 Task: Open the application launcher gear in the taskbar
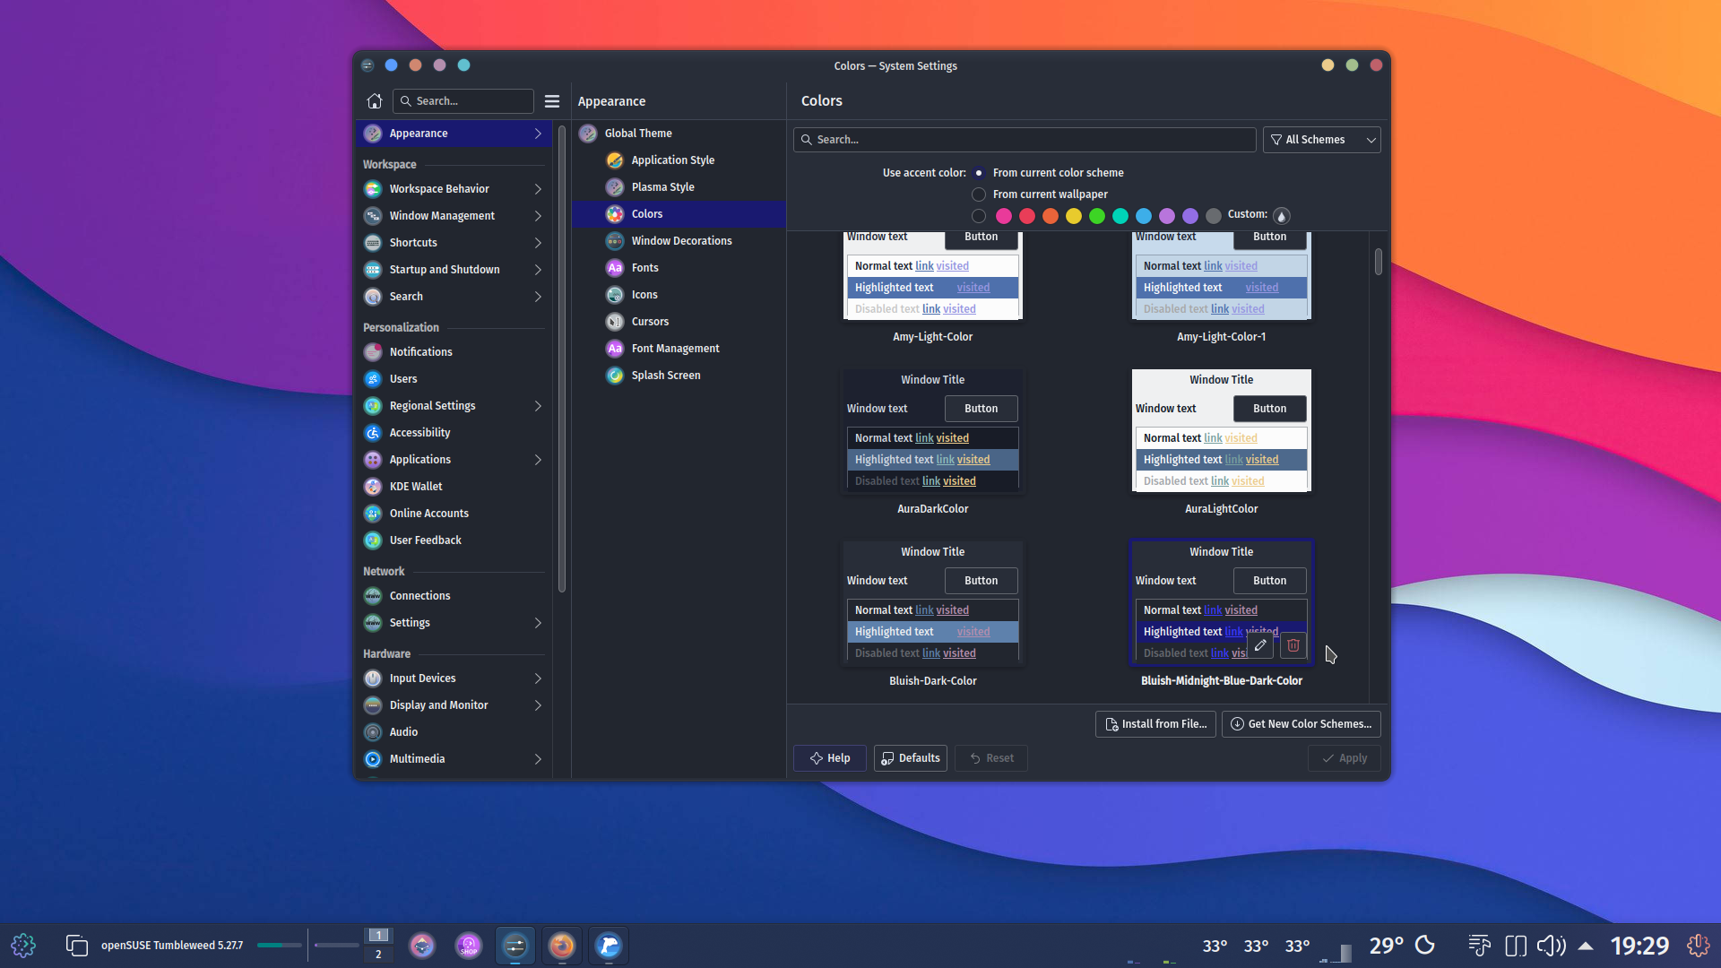(23, 946)
